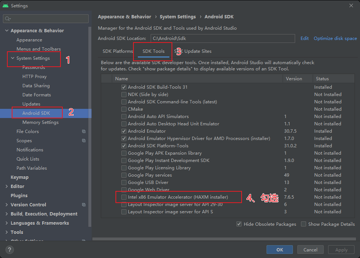Select Path Variables item
Image resolution: width=360 pixels, height=258 pixels.
[x=32, y=168]
